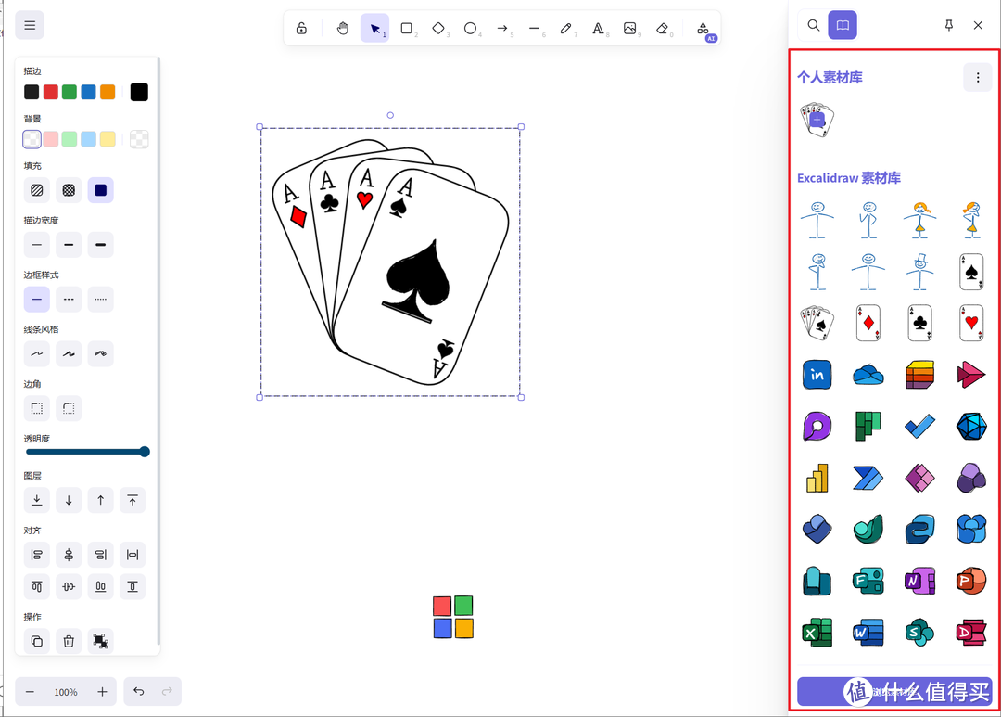
Task: Pin the library side panel
Action: [x=948, y=25]
